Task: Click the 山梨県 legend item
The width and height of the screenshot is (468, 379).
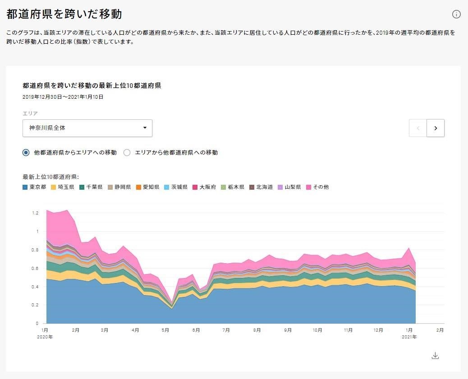Action: [289, 187]
